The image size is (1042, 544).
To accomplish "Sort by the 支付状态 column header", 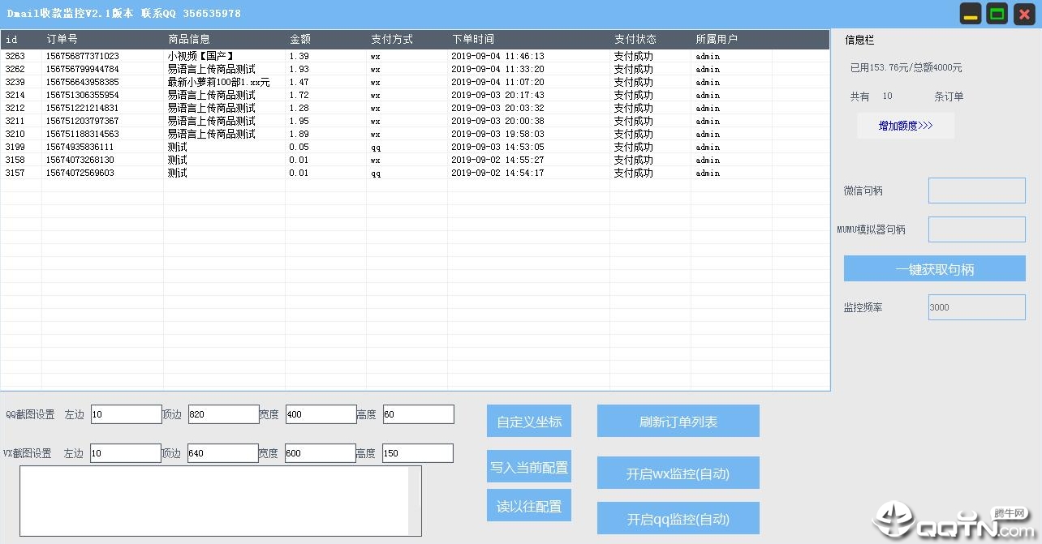I will pos(651,39).
